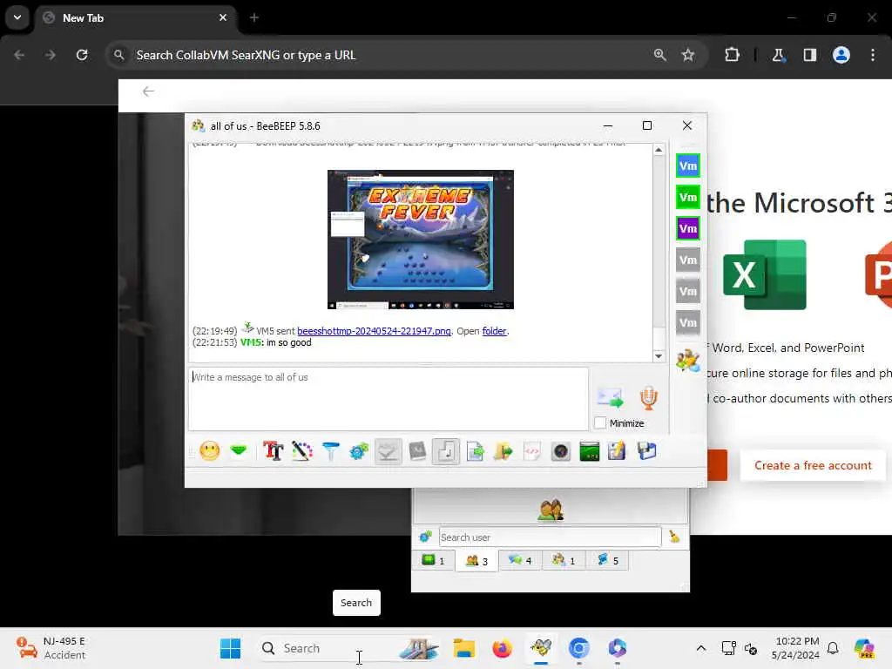Open the emoticons picker in BeeBEEP chat
This screenshot has height=669, width=892.
pos(210,451)
